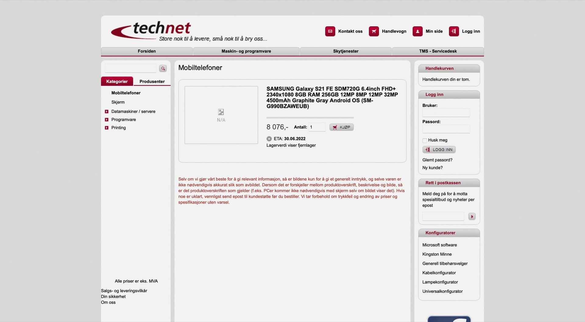Open Salgs- og leveringsvilkår link
This screenshot has width=585, height=322.
(x=124, y=291)
